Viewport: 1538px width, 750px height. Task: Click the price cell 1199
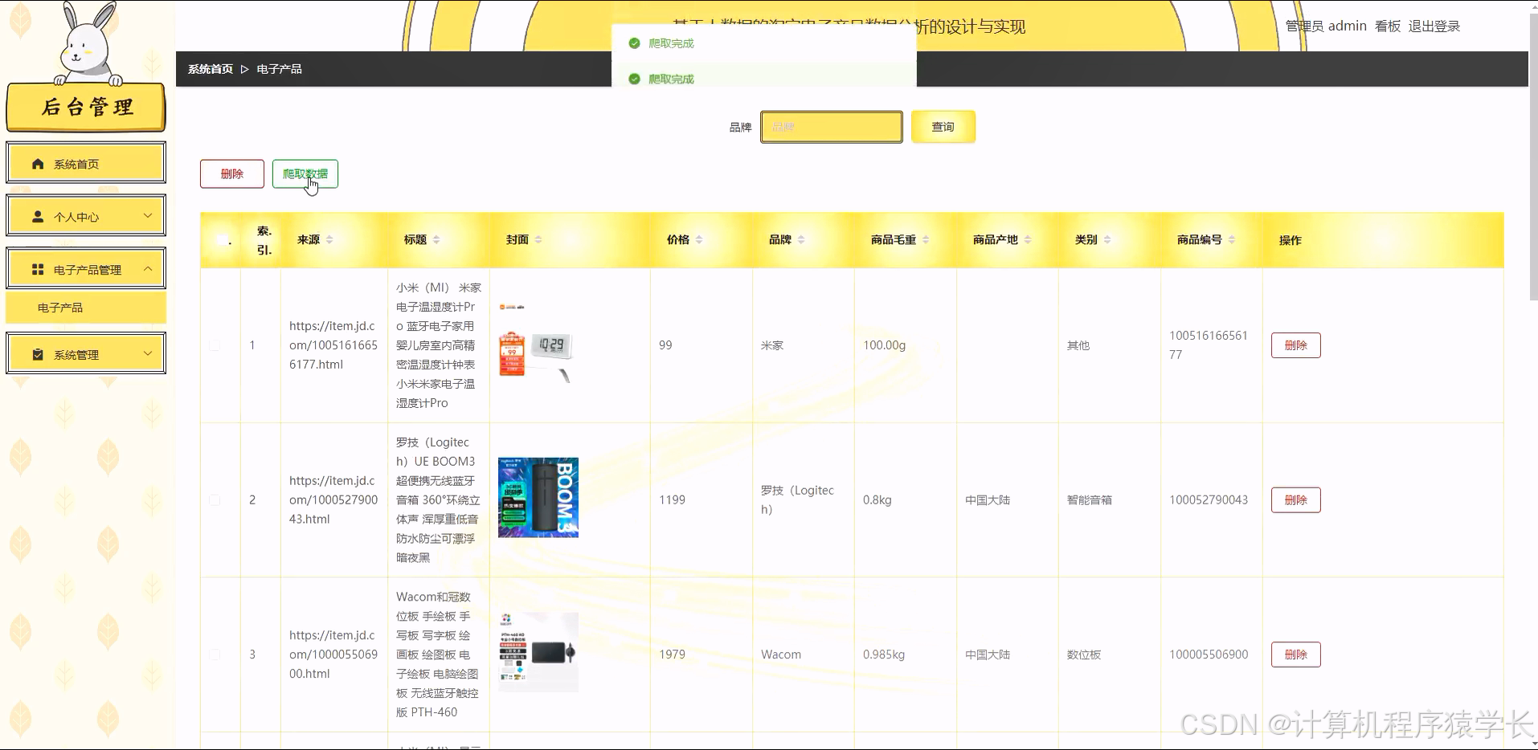click(x=673, y=499)
